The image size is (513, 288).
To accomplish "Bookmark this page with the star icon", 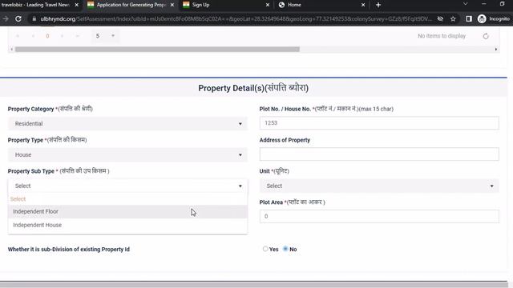I will 453,19.
